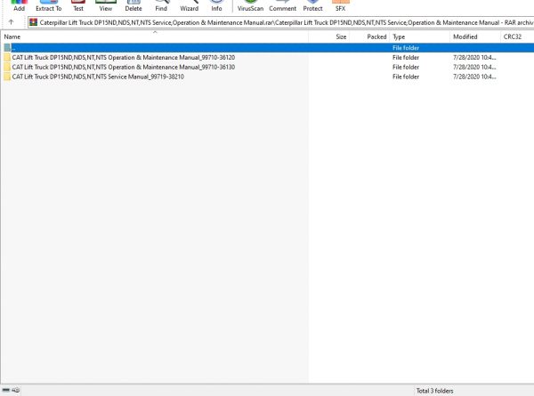Image resolution: width=534 pixels, height=396 pixels.
Task: Click the WinRAR icon in address bar
Action: [33, 22]
